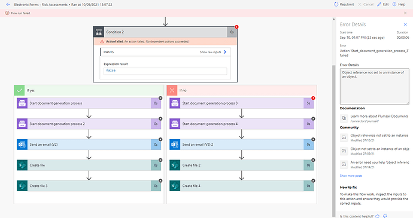Open 'Learn more about Plumsail Documents' link
413x218 pixels.
379,116
